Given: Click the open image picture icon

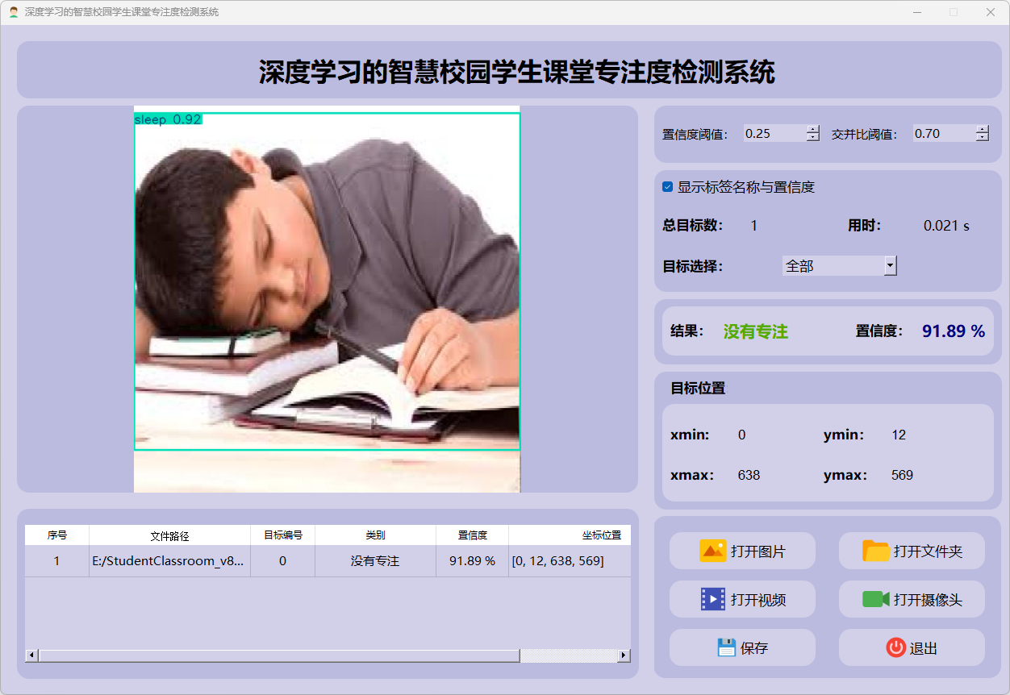Looking at the screenshot, I should [x=712, y=551].
